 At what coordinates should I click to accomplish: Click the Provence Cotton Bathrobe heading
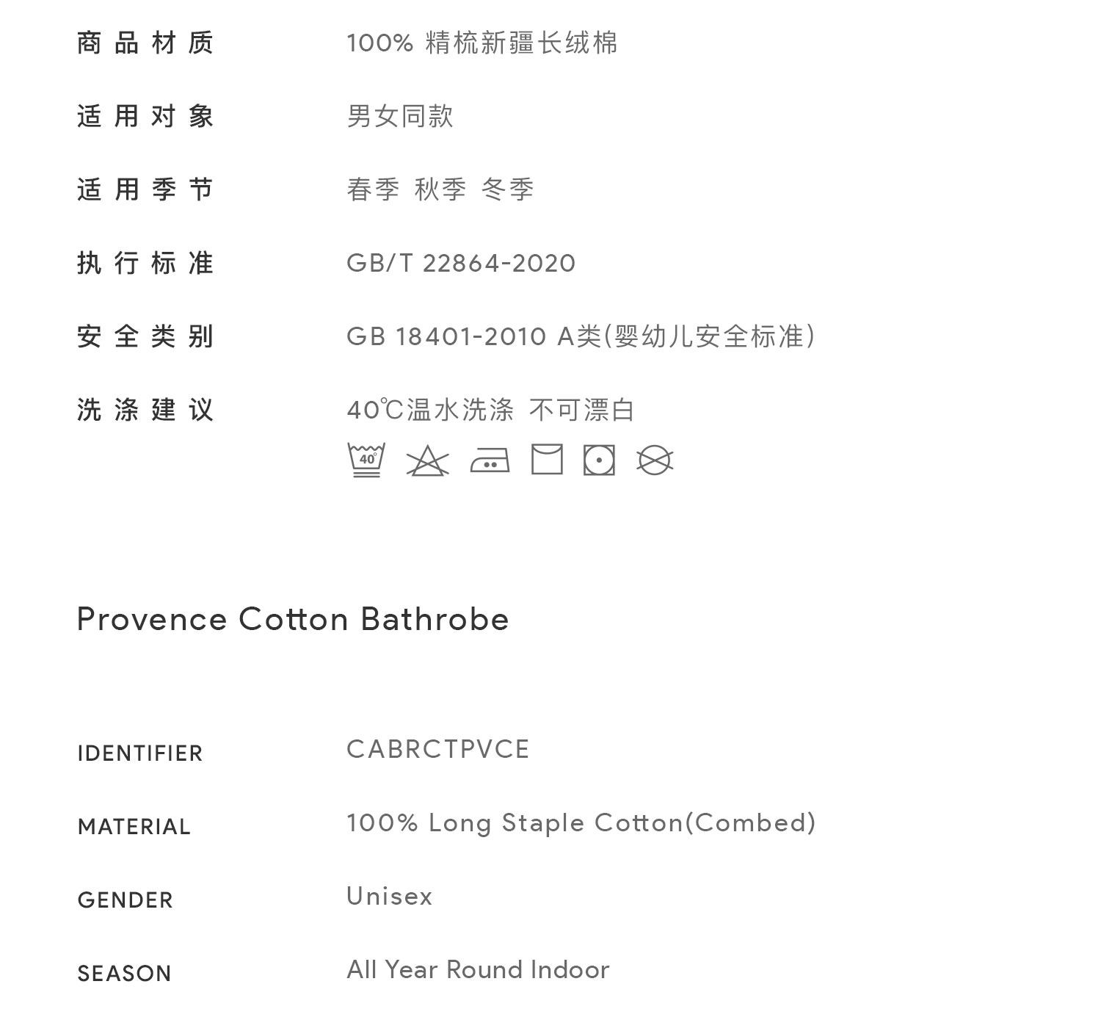click(293, 619)
